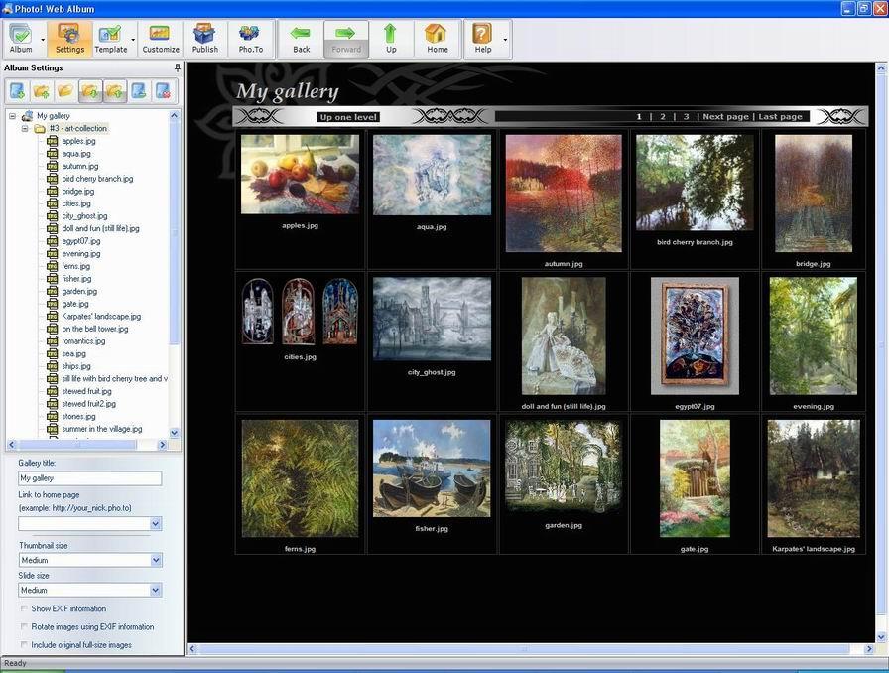Open the Help button dropdown arrow

point(505,39)
